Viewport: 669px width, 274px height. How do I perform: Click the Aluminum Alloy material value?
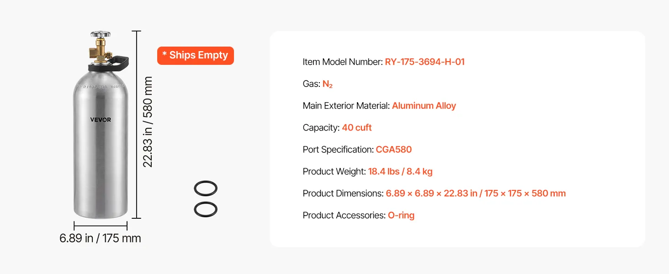click(424, 105)
